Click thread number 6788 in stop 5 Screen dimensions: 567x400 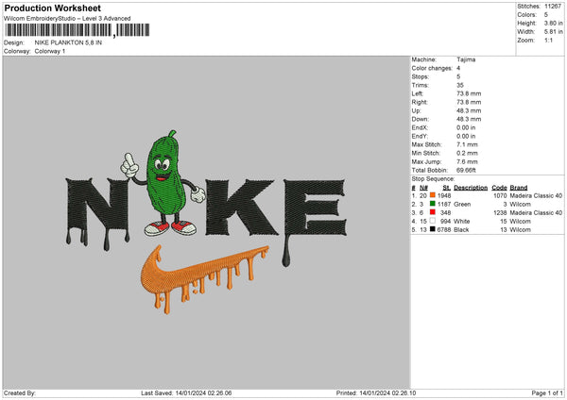(x=444, y=229)
